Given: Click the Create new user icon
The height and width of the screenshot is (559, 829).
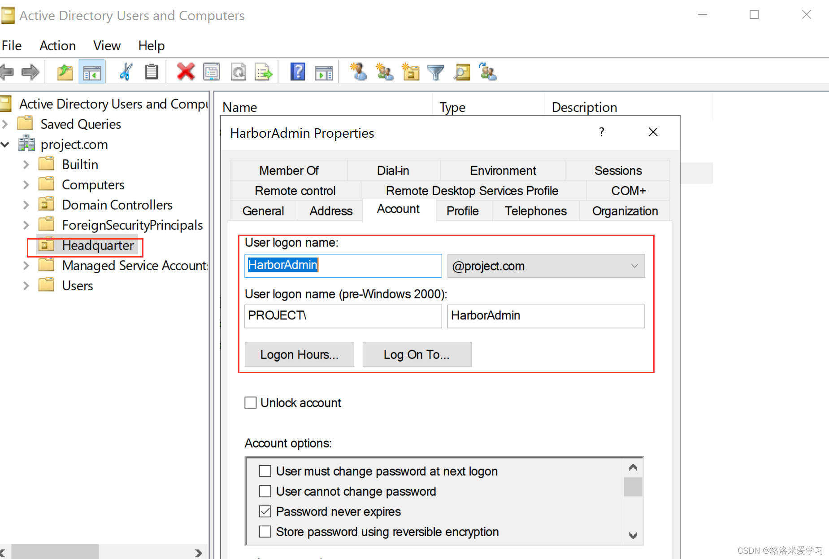Looking at the screenshot, I should [358, 72].
